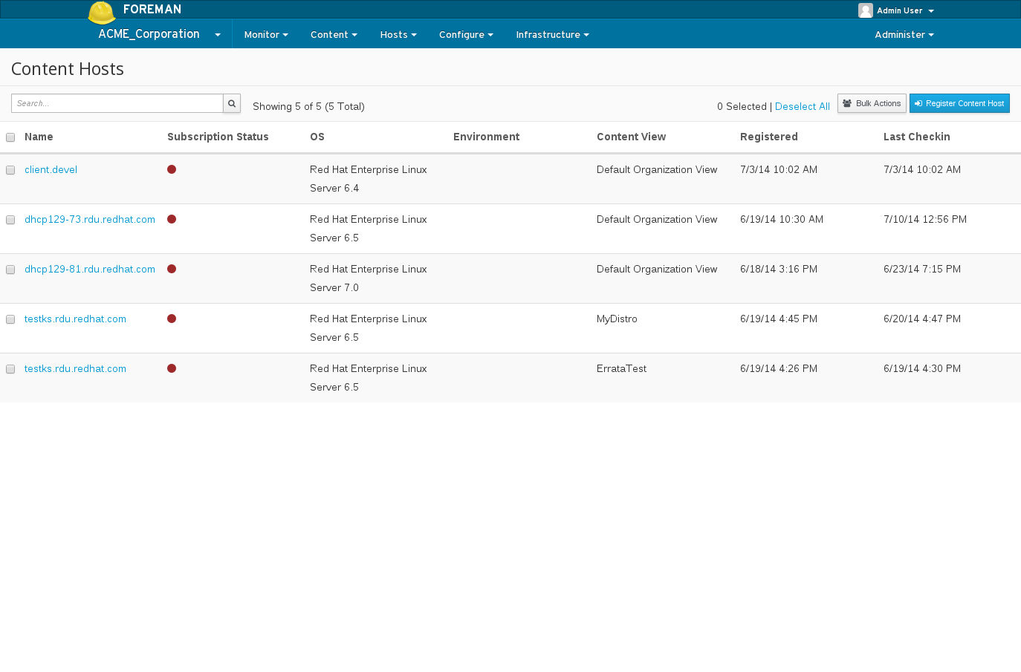Check the client.devel row checkbox
1021x672 pixels.
tap(10, 170)
